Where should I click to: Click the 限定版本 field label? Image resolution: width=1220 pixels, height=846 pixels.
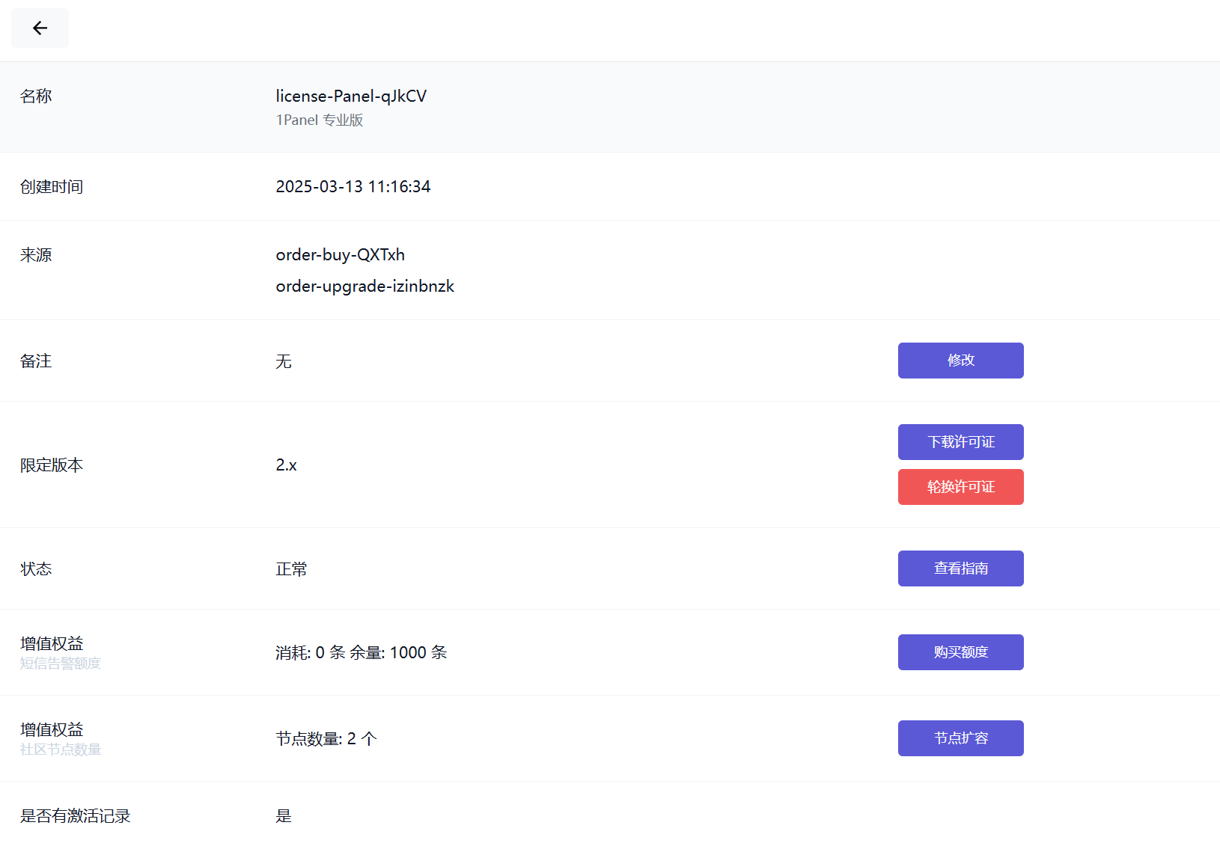tap(52, 465)
